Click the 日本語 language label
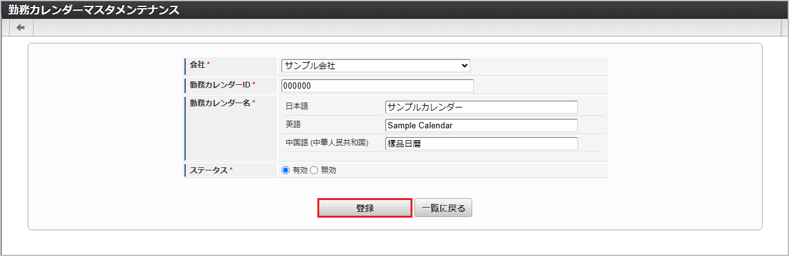789x256 pixels. point(297,108)
